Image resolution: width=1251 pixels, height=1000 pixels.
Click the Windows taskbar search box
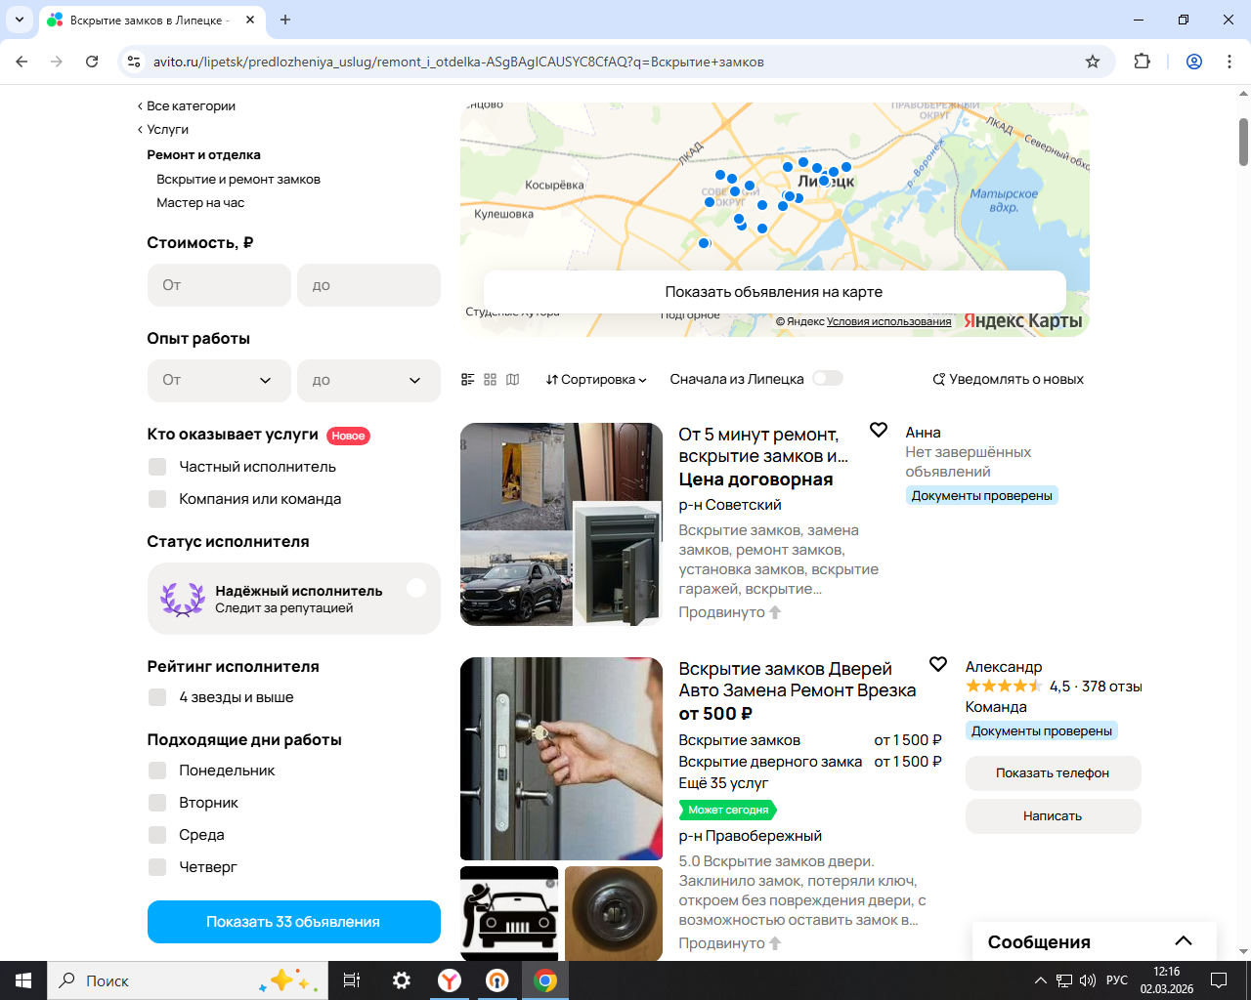pyautogui.click(x=186, y=980)
